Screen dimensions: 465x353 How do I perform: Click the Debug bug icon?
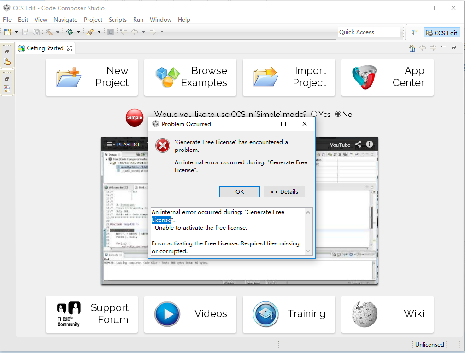pyautogui.click(x=70, y=32)
